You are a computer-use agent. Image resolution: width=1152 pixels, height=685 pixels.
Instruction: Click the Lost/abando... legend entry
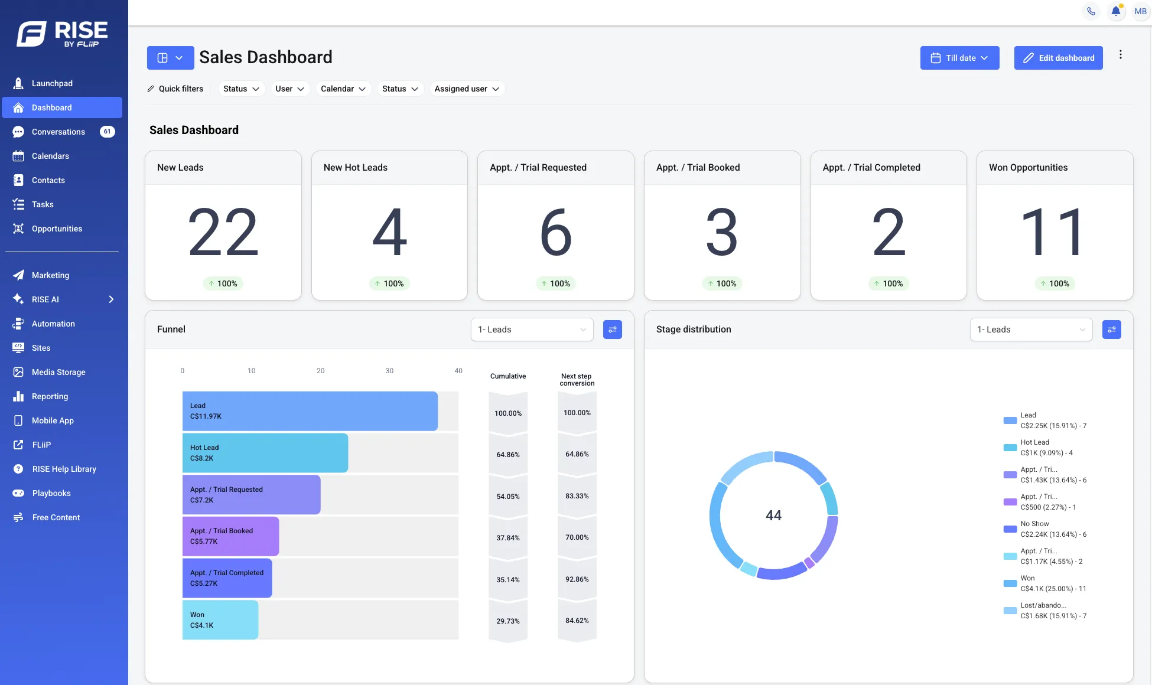tap(1045, 611)
